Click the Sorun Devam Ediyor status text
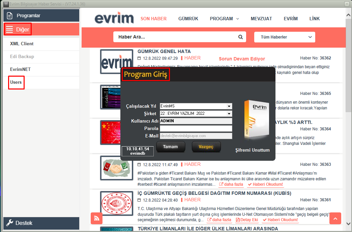This screenshot has width=352, height=232. point(242,59)
